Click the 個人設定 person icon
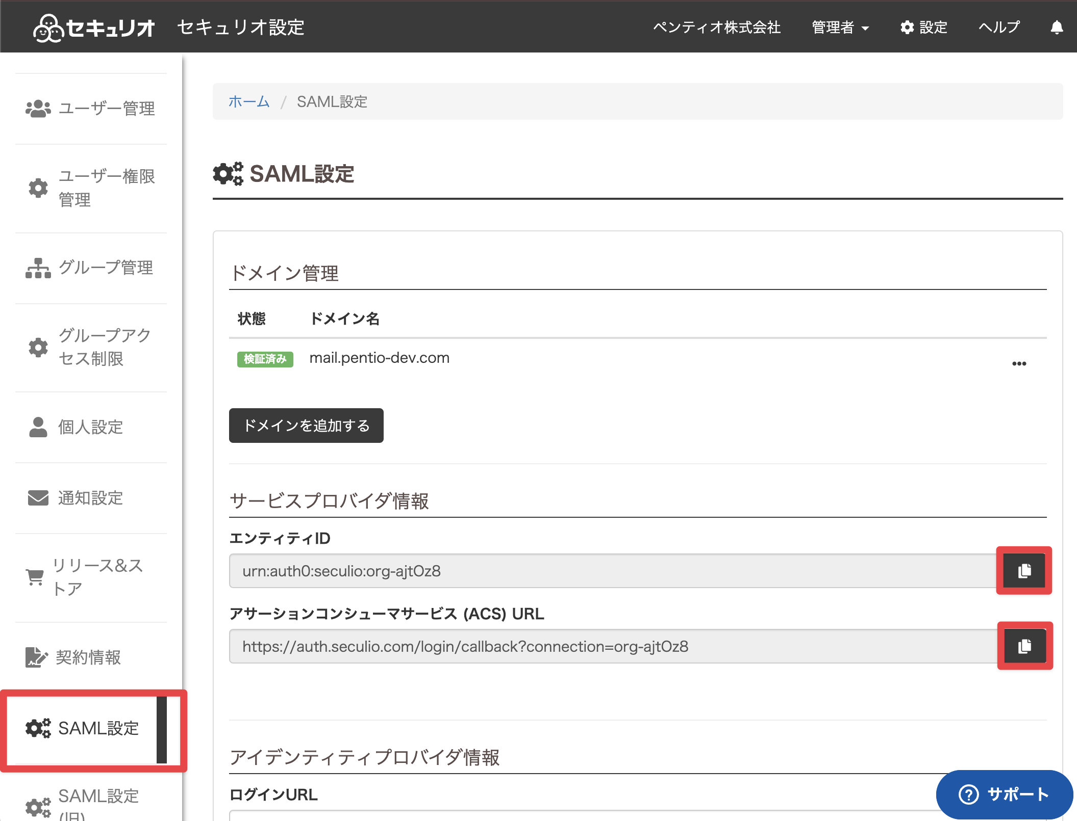 pyautogui.click(x=38, y=427)
